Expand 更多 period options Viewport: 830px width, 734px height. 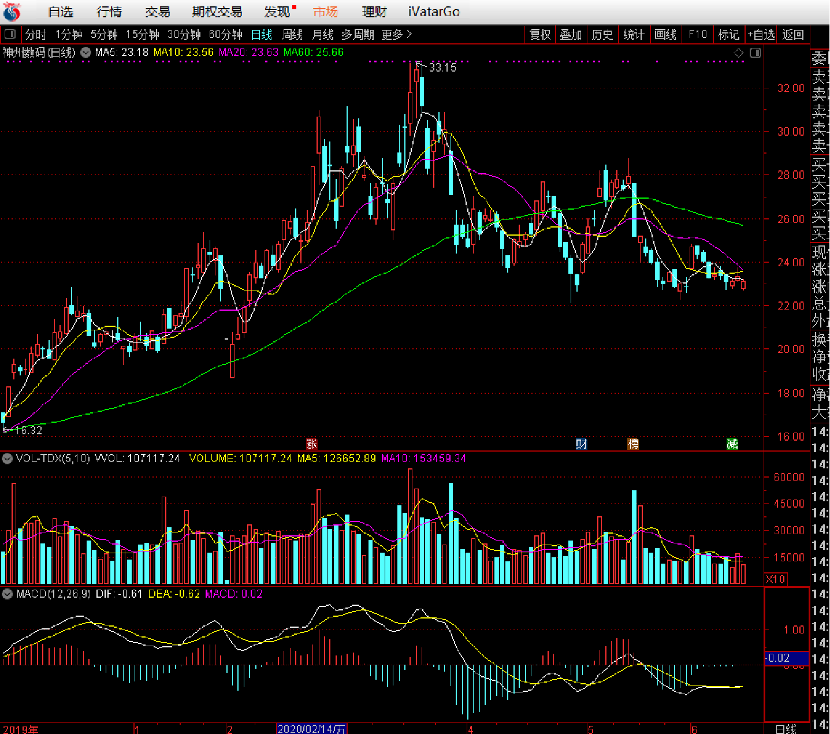point(396,35)
